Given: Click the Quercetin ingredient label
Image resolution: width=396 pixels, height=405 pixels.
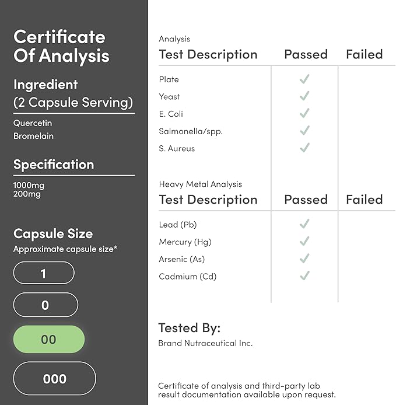Looking at the screenshot, I should click(31, 123).
